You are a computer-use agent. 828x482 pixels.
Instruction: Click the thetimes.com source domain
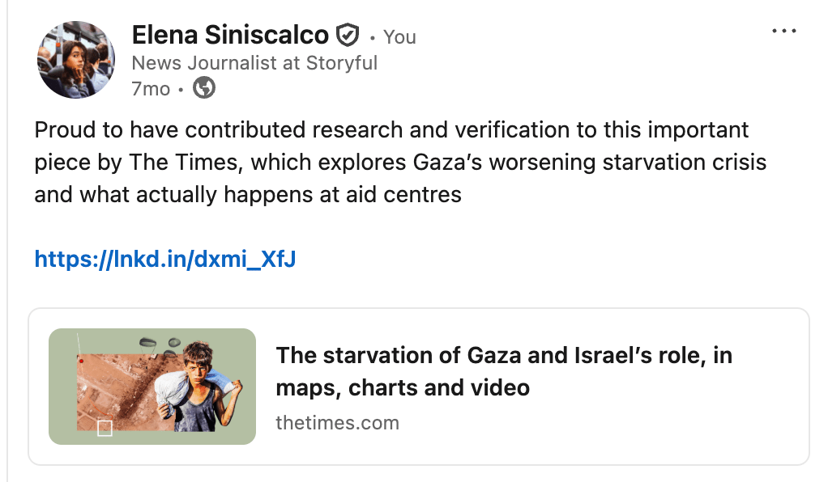[x=337, y=422]
